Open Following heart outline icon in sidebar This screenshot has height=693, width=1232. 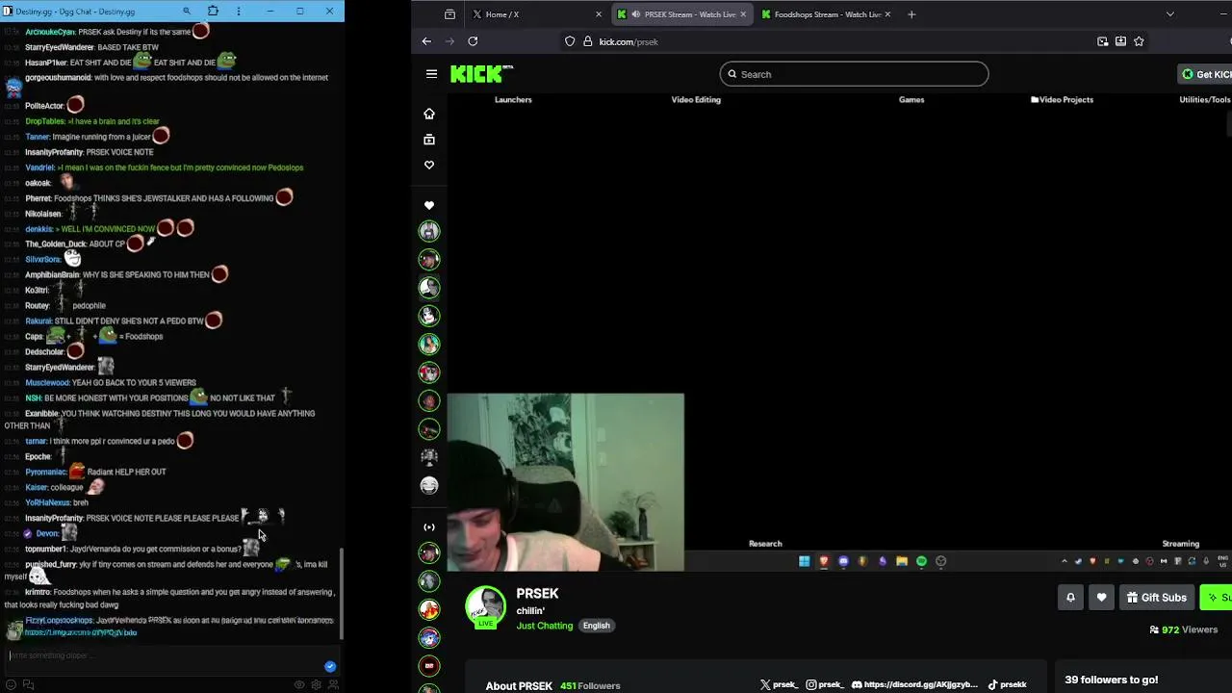[429, 166]
